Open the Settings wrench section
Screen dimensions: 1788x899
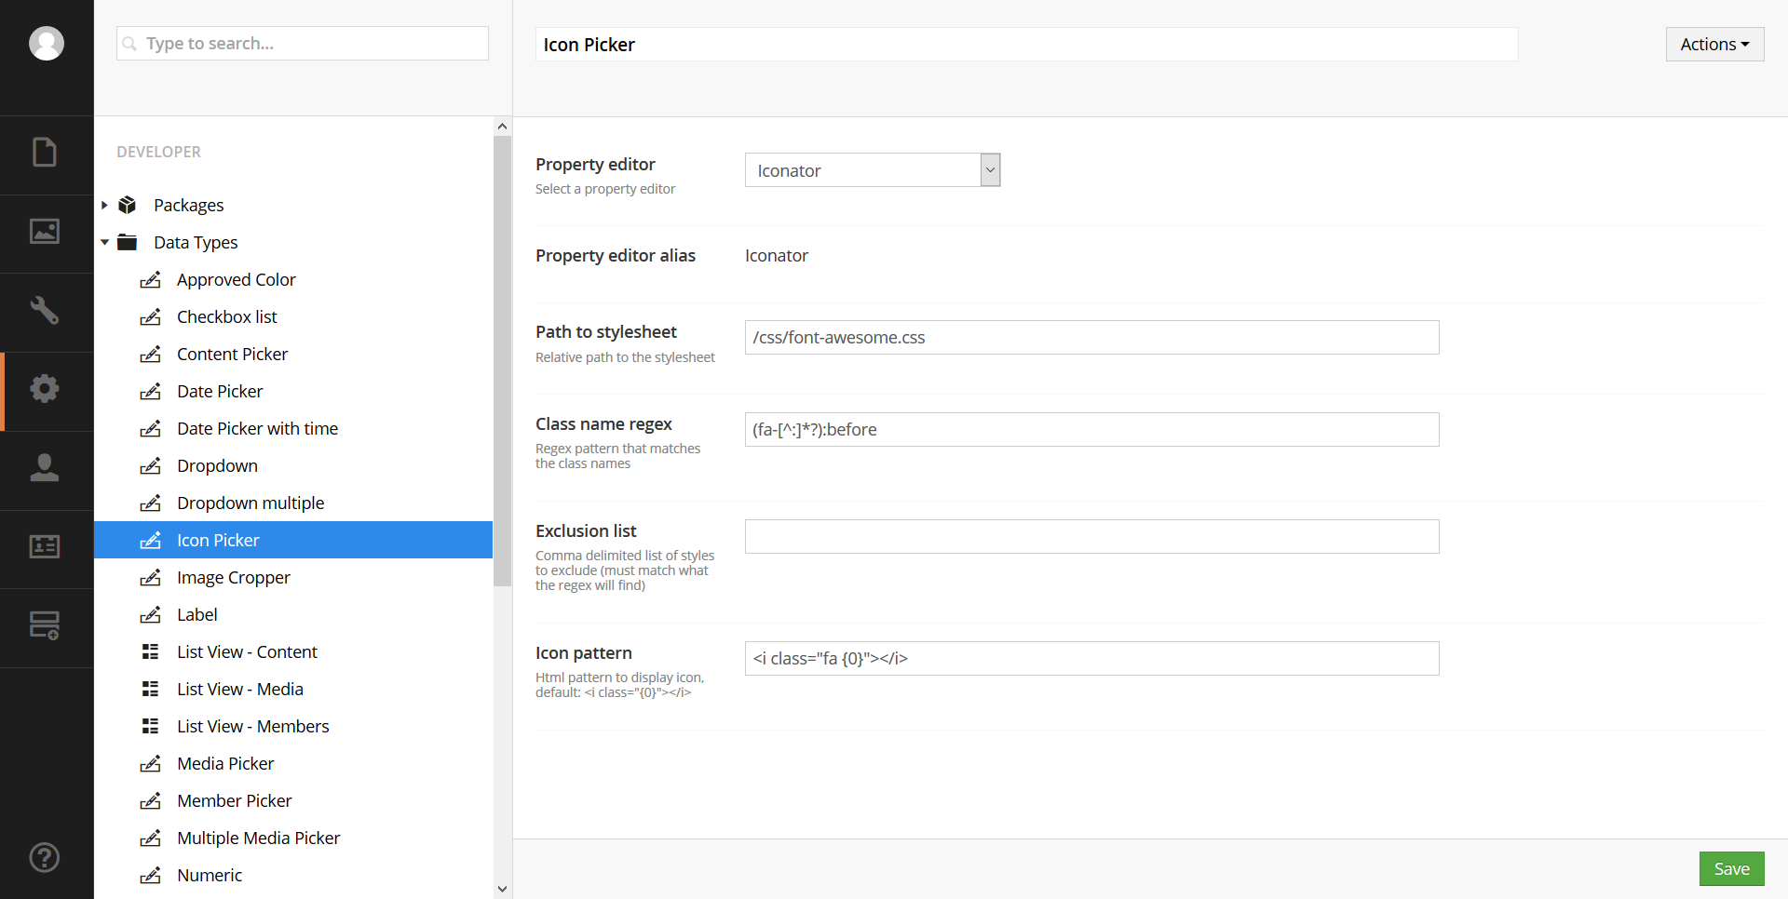click(45, 310)
